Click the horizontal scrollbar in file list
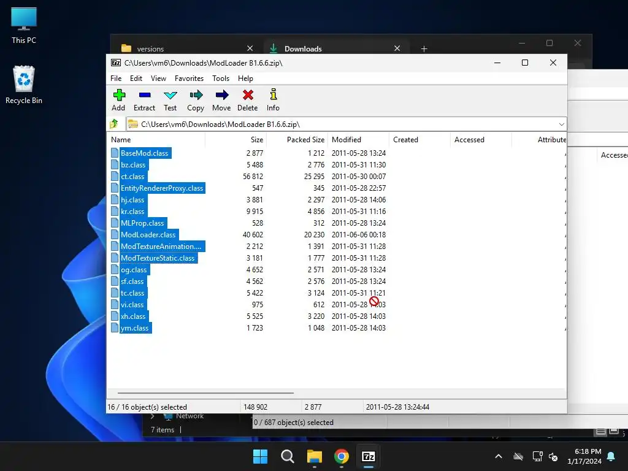The height and width of the screenshot is (471, 628). 205,393
